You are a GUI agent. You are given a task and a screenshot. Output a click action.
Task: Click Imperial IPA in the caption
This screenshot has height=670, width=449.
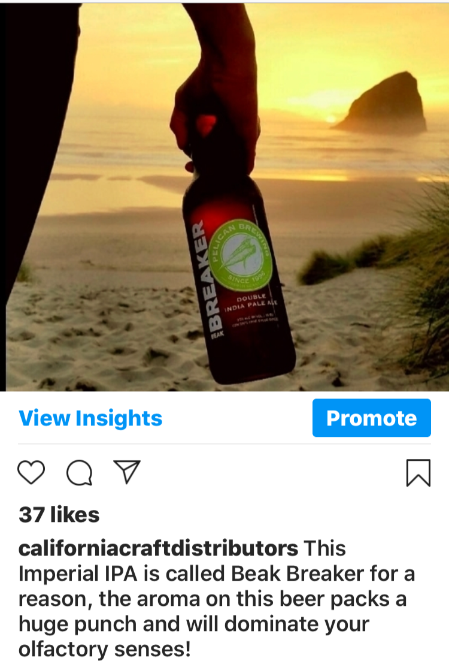click(x=78, y=574)
